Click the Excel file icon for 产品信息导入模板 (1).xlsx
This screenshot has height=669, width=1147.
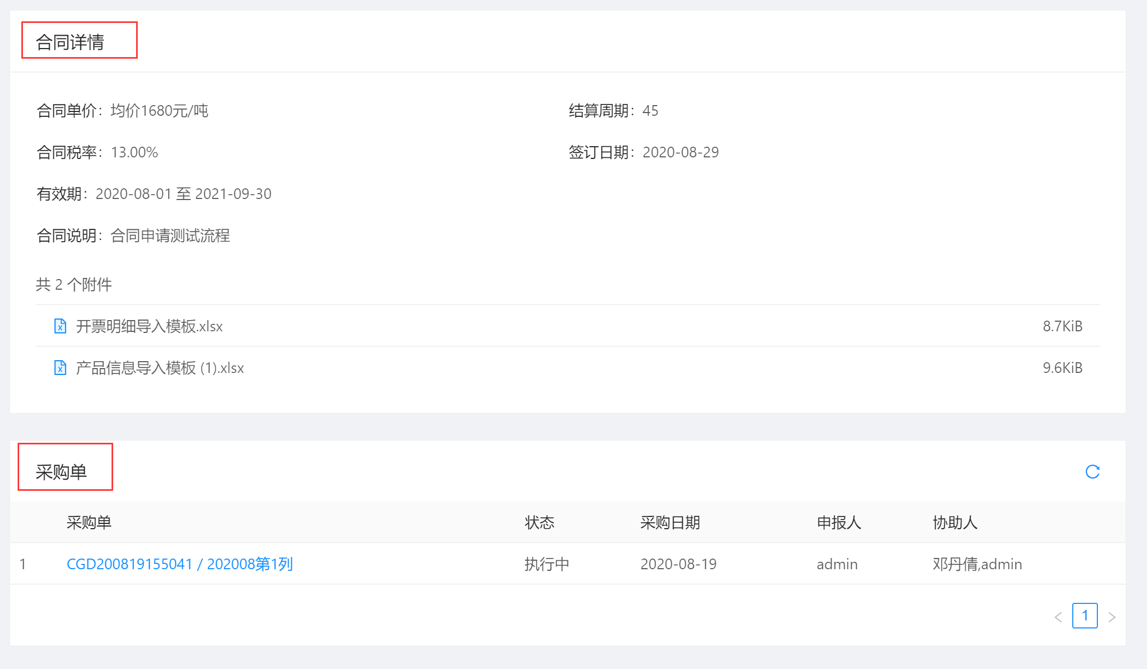[x=60, y=368]
